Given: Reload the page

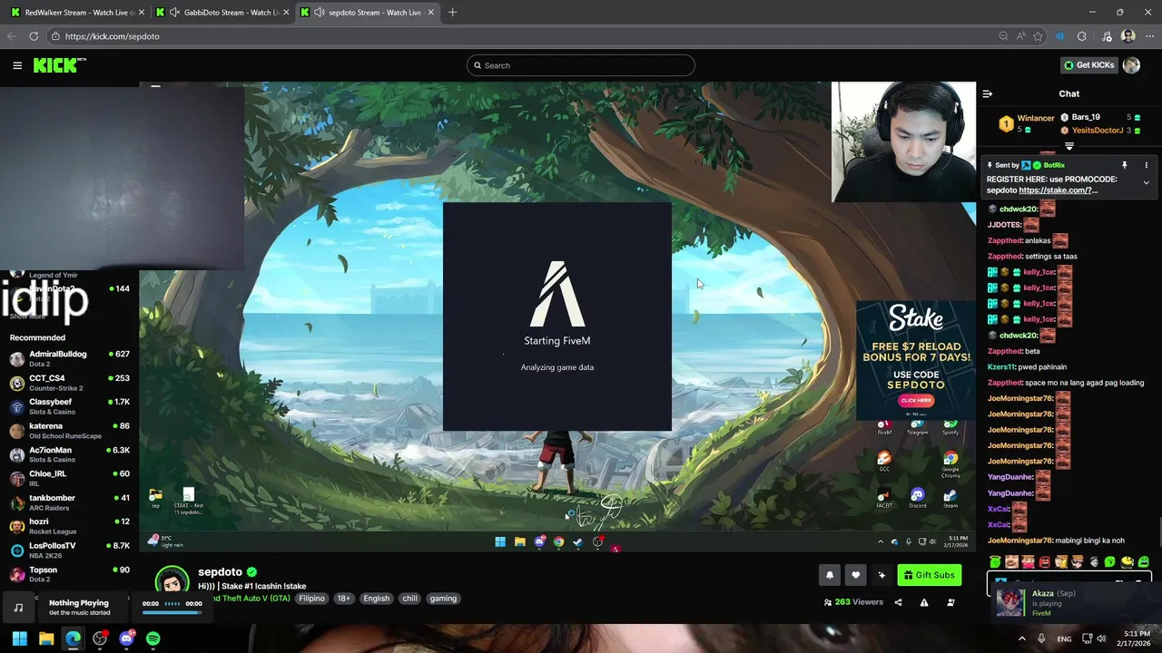Looking at the screenshot, I should (34, 36).
